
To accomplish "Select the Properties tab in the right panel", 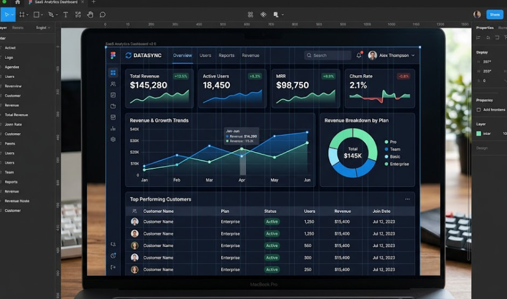I will [x=484, y=28].
